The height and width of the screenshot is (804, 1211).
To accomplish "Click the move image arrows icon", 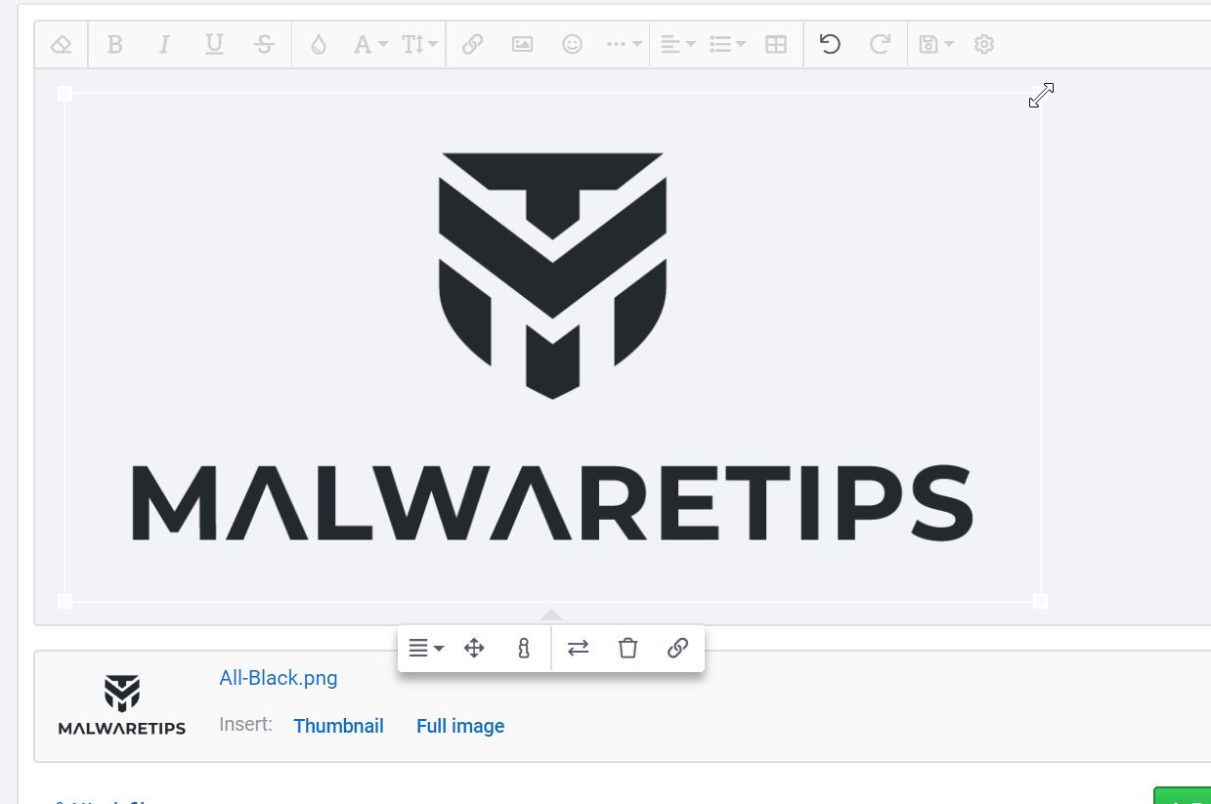I will (x=474, y=649).
